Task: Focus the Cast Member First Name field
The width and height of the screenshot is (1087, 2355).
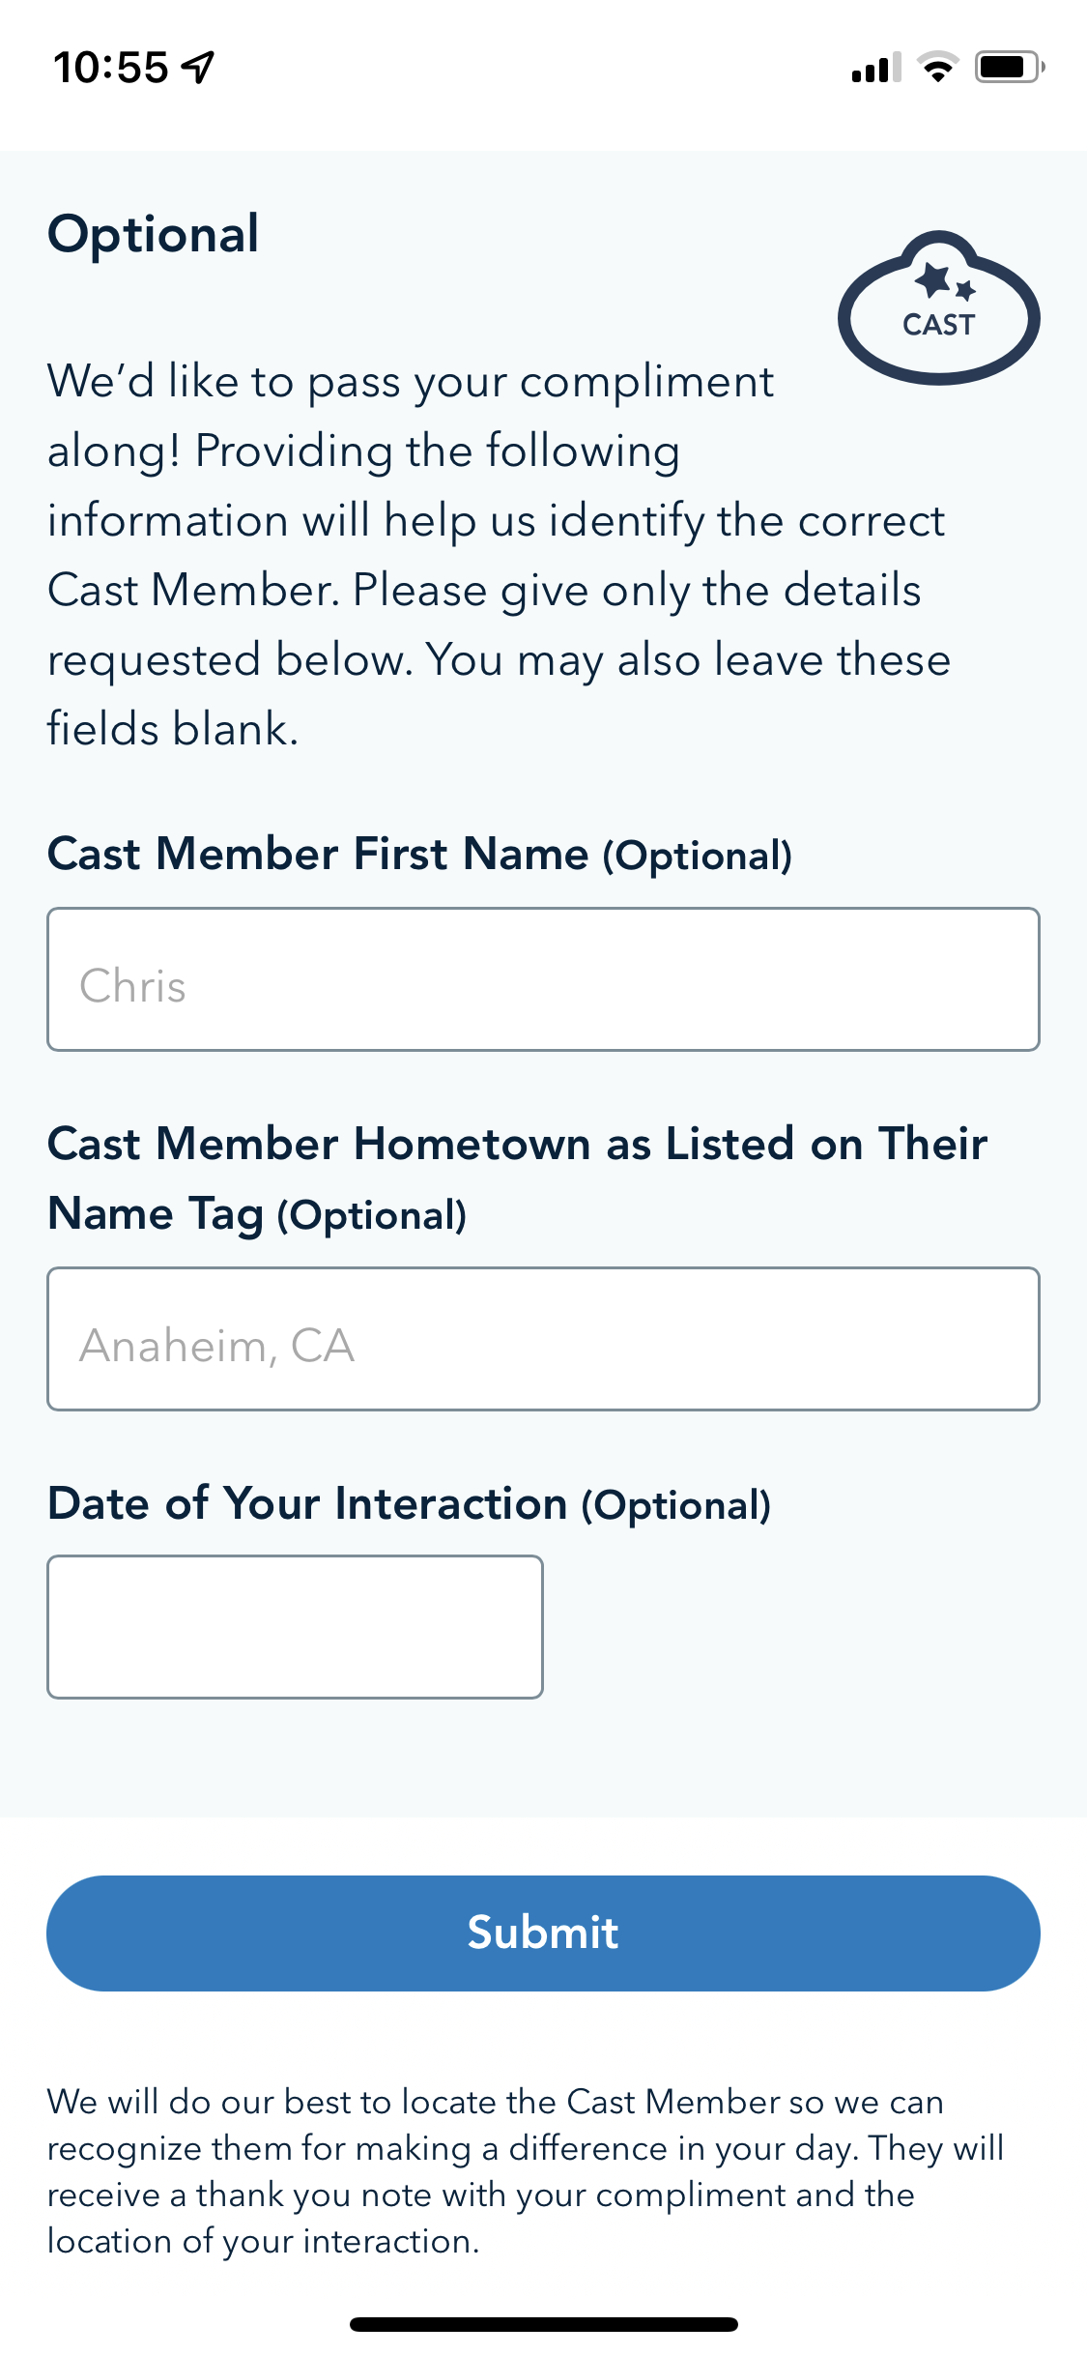Action: [543, 979]
